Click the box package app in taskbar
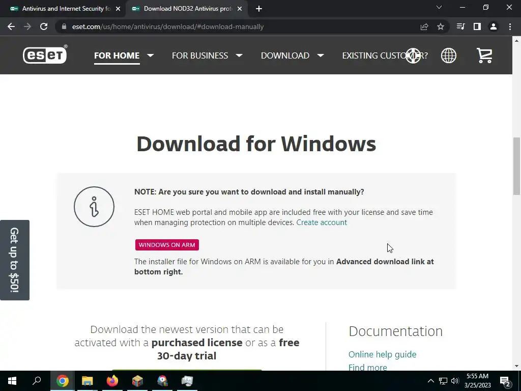 [137, 381]
